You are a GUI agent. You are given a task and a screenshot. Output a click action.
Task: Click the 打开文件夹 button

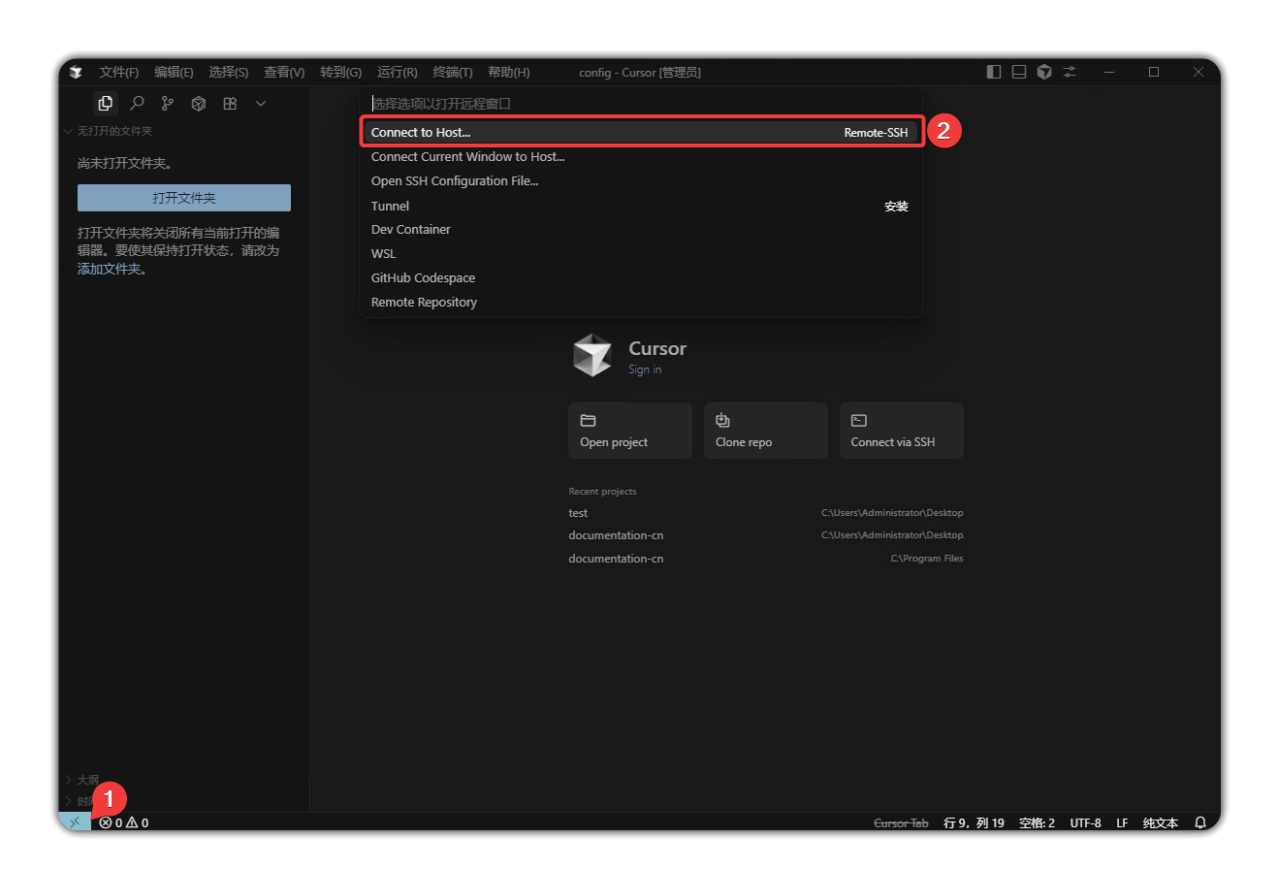[x=184, y=198]
